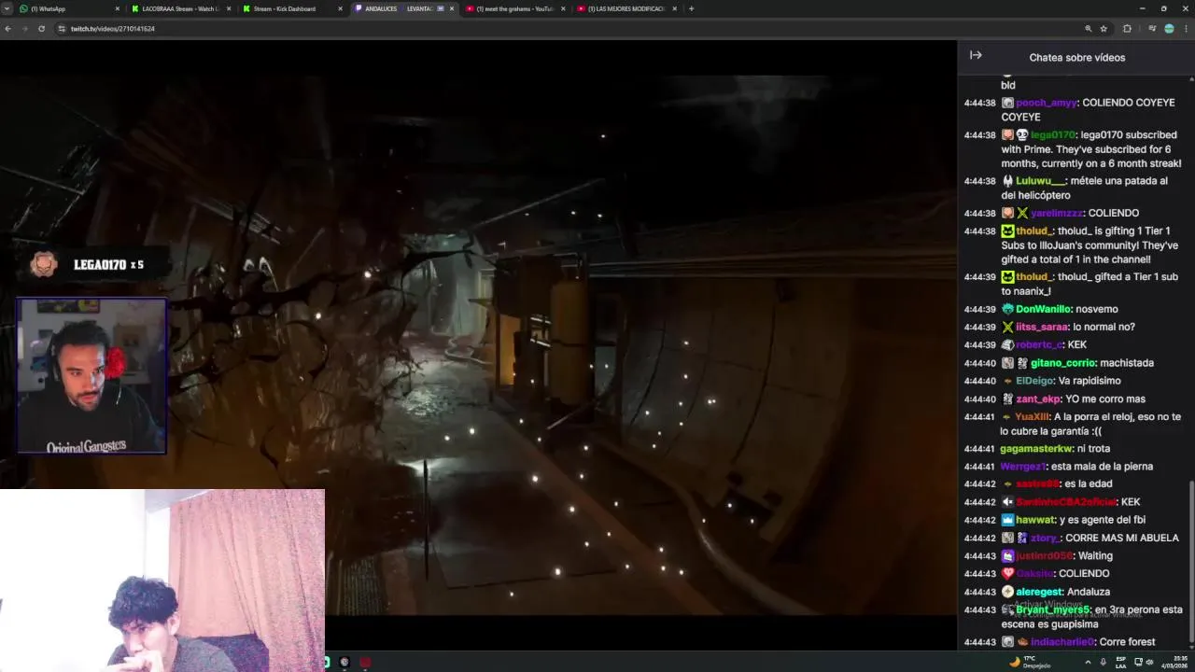Jump to timestamp 4:44:41 of YuaXIII message
The image size is (1195, 672).
tap(979, 417)
